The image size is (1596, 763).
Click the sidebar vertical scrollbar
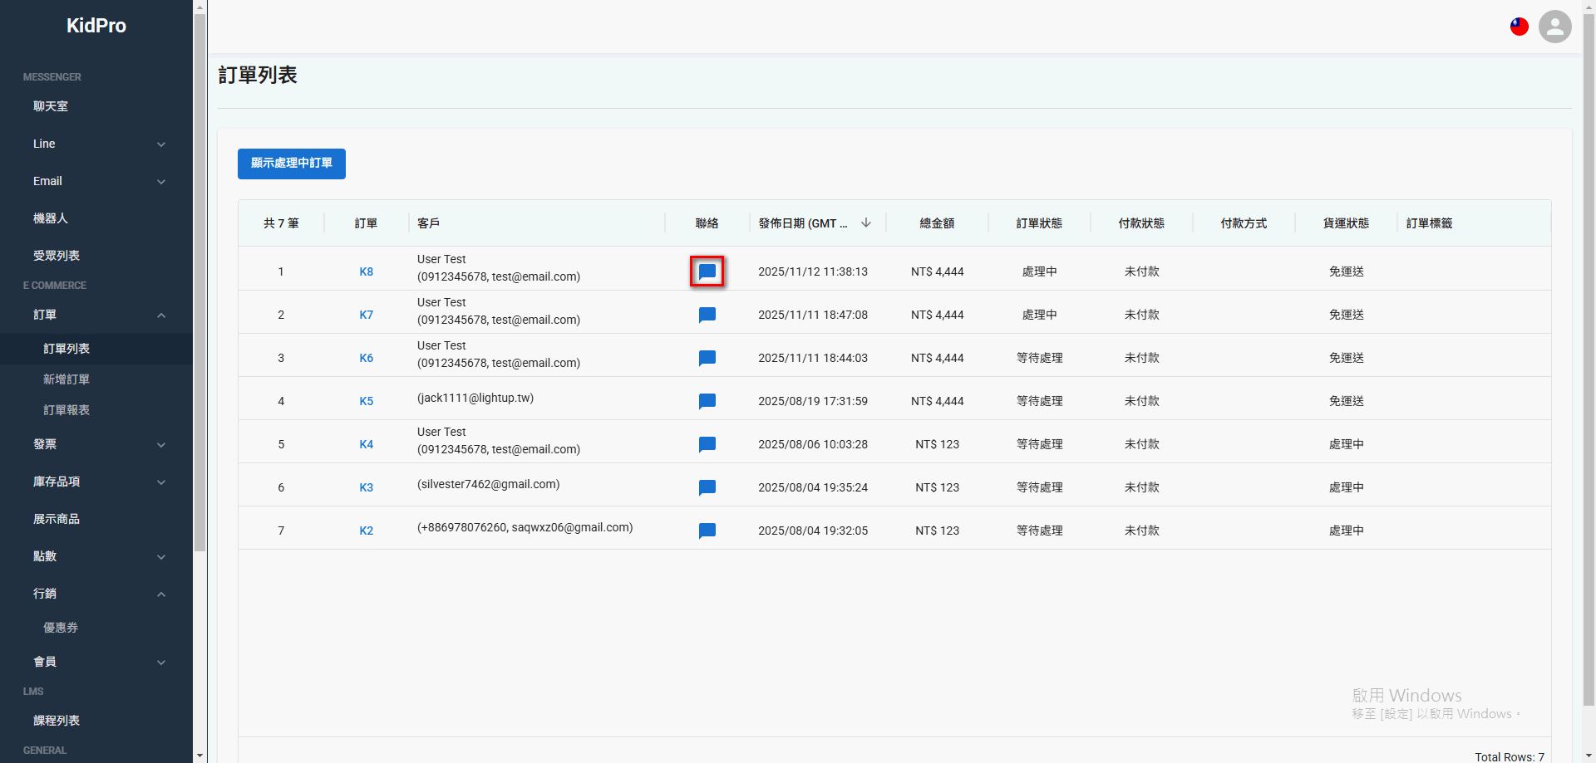coord(199,282)
